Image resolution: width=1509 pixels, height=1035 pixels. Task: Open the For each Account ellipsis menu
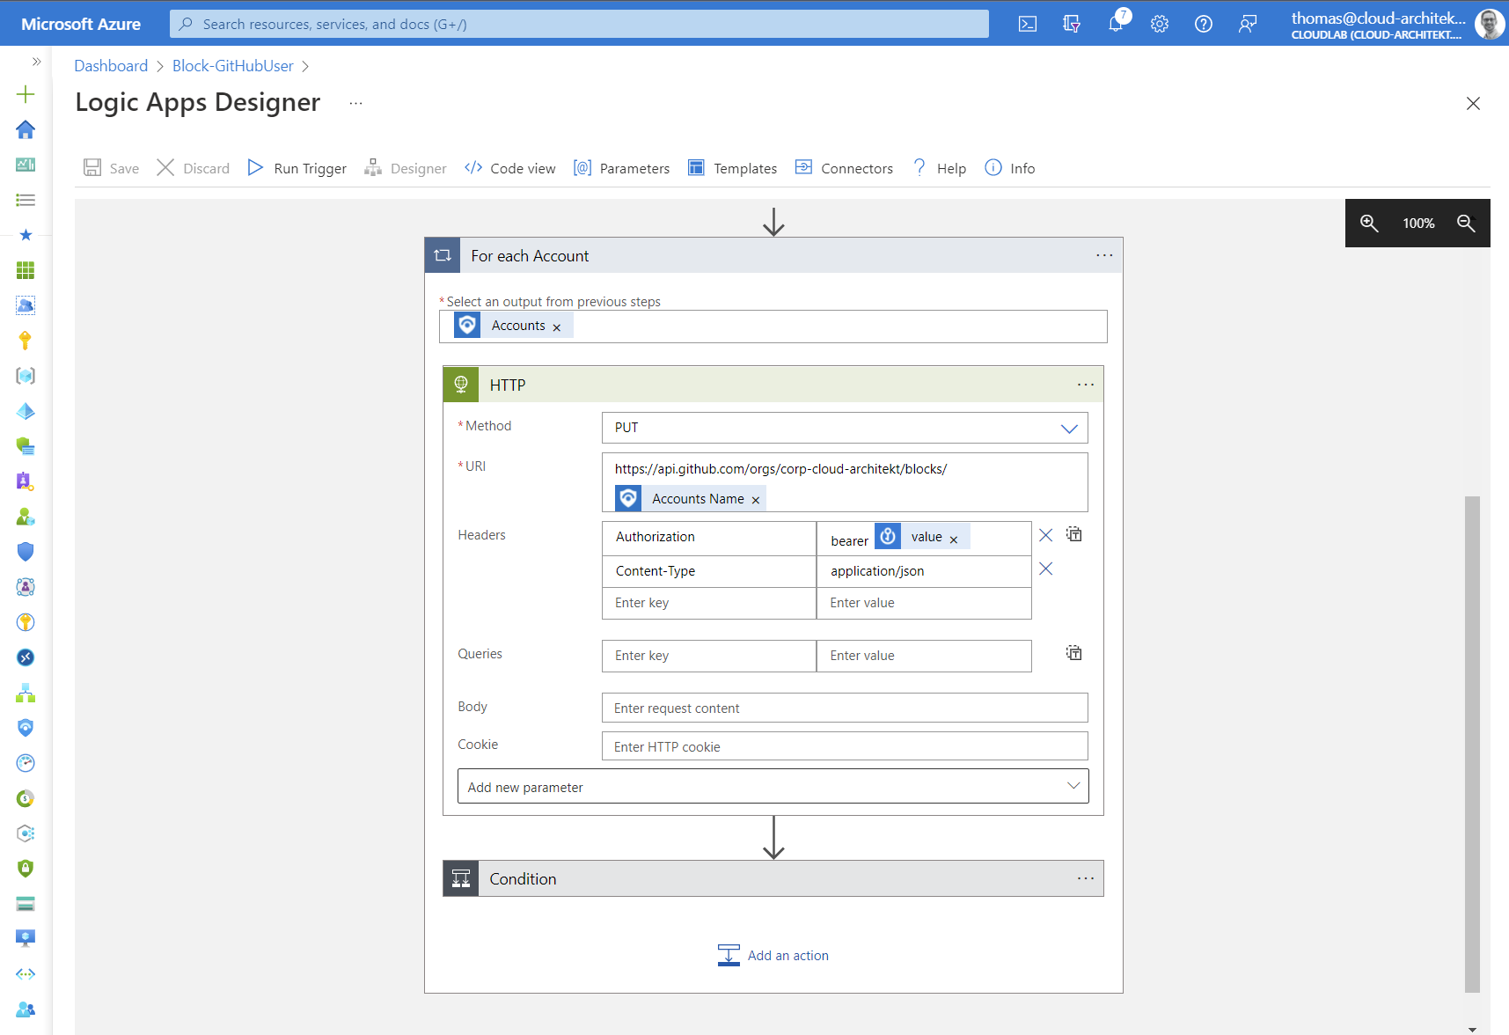[1104, 255]
